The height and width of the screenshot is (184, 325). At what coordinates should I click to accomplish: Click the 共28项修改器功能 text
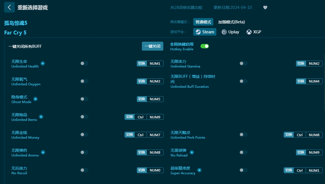tap(186, 8)
